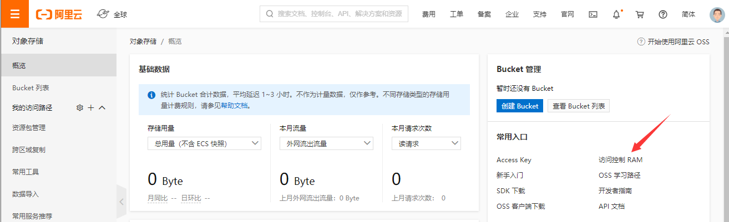Open 官网 in top navigation
The width and height of the screenshot is (729, 222).
click(568, 14)
